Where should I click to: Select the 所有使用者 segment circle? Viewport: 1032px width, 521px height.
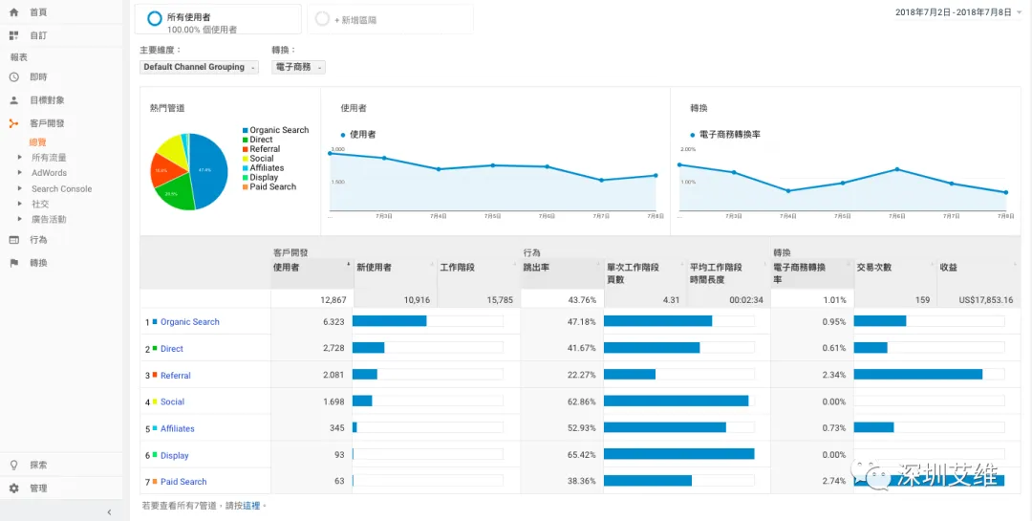[x=155, y=19]
